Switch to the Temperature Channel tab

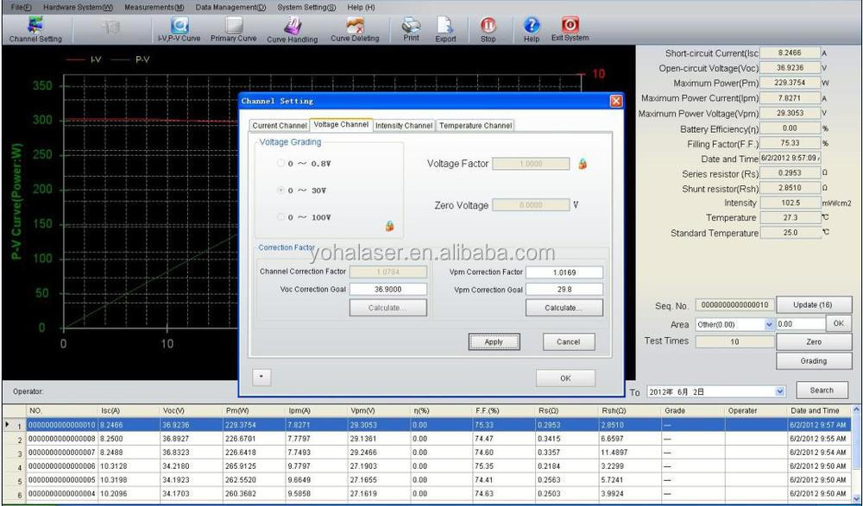coord(475,125)
